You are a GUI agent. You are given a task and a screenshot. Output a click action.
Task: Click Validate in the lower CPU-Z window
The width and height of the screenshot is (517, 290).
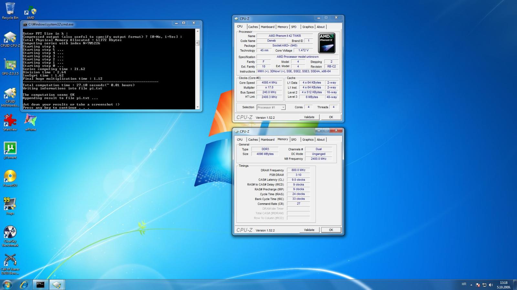coord(309,230)
